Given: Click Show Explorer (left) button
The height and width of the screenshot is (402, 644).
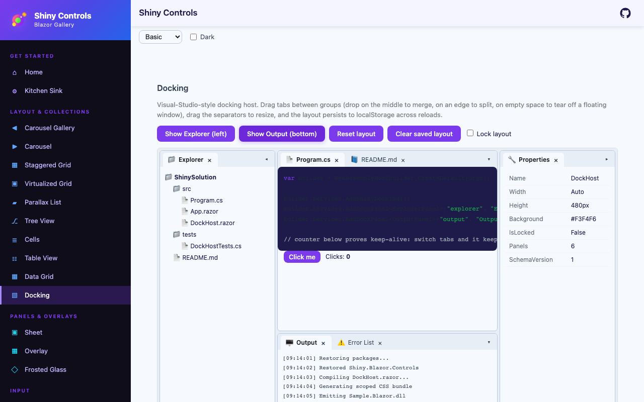Looking at the screenshot, I should [196, 134].
